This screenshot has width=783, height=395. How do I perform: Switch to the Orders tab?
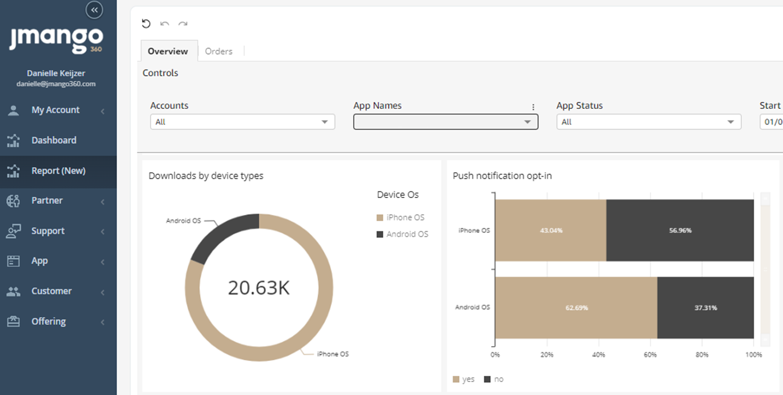tap(219, 51)
